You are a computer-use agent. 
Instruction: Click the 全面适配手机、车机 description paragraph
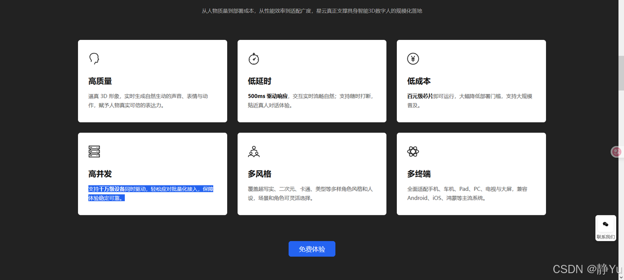467,193
